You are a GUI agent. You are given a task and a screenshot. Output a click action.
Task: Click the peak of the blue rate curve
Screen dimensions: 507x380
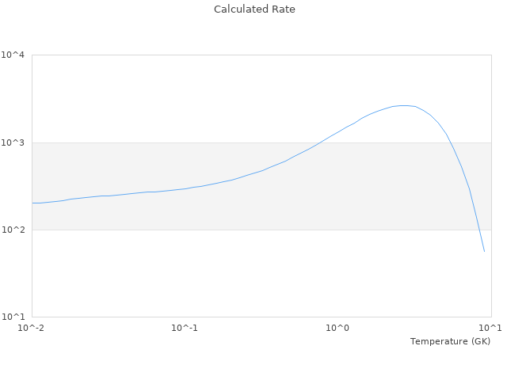[x=404, y=105]
